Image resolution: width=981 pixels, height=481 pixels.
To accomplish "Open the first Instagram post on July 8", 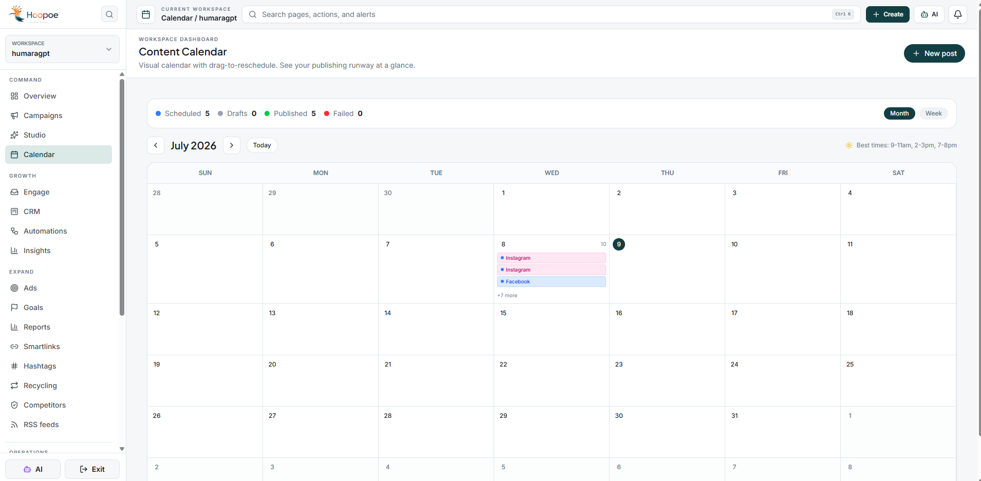I will (x=552, y=258).
